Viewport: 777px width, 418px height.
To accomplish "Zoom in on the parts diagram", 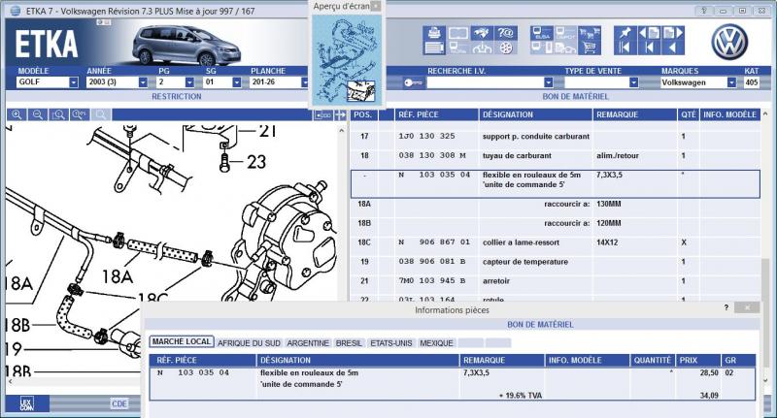I will pyautogui.click(x=17, y=114).
